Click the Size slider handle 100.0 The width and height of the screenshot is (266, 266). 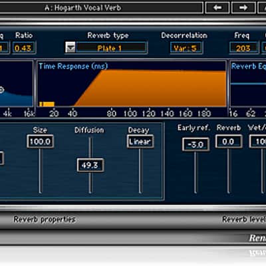(x=40, y=141)
